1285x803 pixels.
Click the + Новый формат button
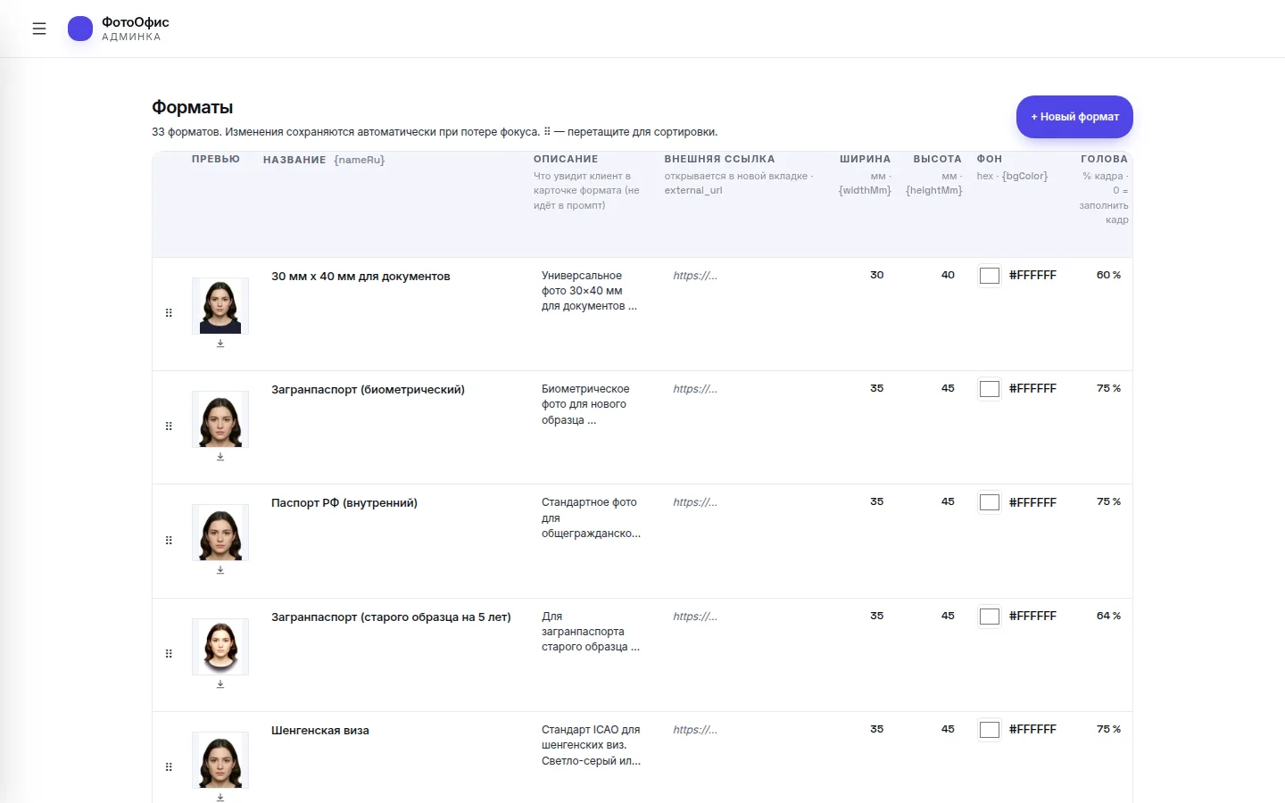pos(1074,117)
